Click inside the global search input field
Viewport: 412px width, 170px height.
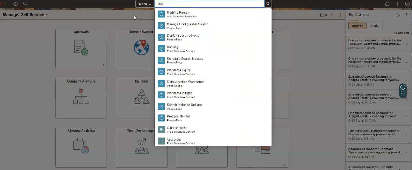pyautogui.click(x=209, y=4)
